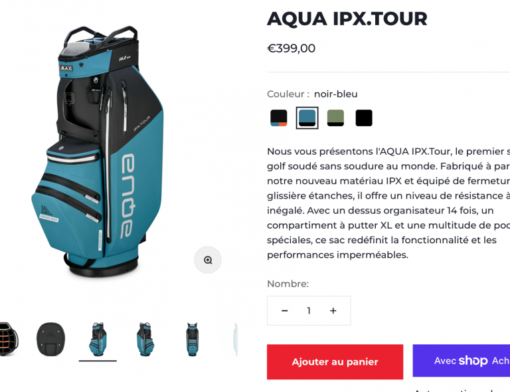The image size is (510, 392).
Task: Add the bag with Ajouter au panier
Action: tap(335, 361)
